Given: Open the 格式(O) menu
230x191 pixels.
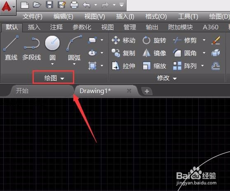Looking at the screenshot, I should (x=156, y=17).
